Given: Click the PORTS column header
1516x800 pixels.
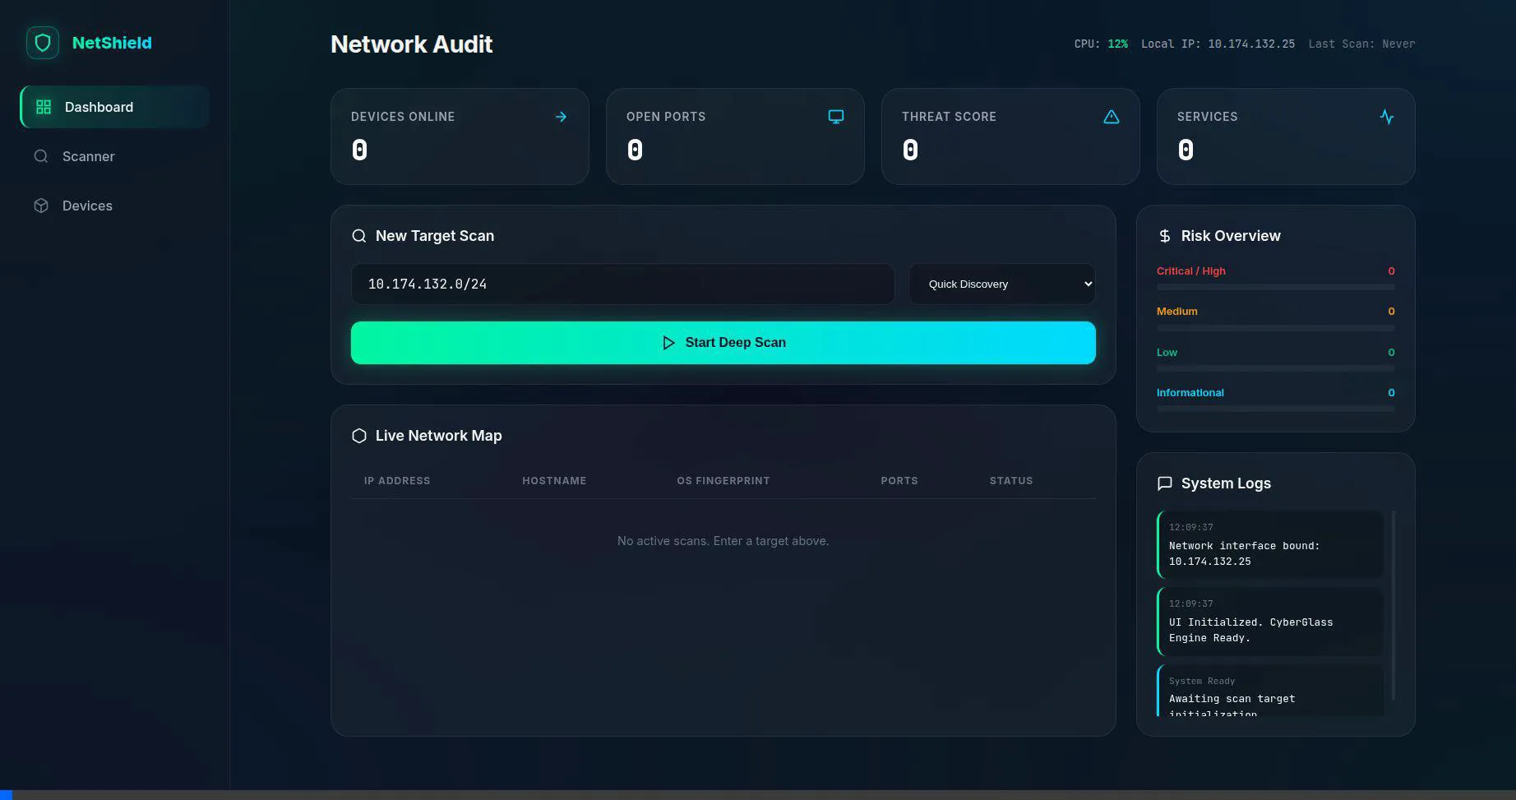Looking at the screenshot, I should pyautogui.click(x=899, y=481).
